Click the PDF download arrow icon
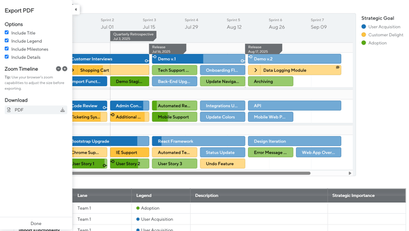 [x=62, y=110]
